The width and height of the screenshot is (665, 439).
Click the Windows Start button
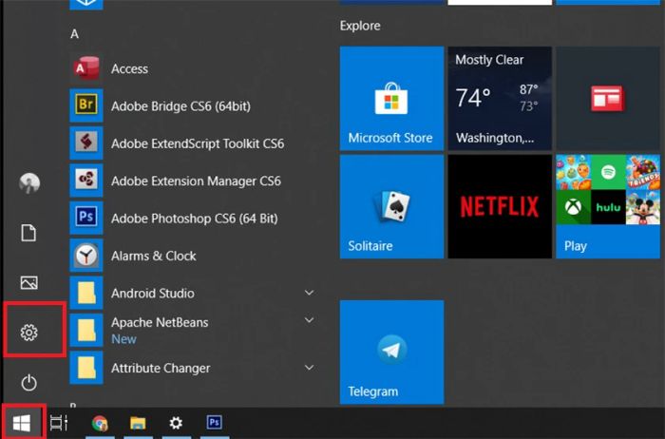click(x=22, y=423)
